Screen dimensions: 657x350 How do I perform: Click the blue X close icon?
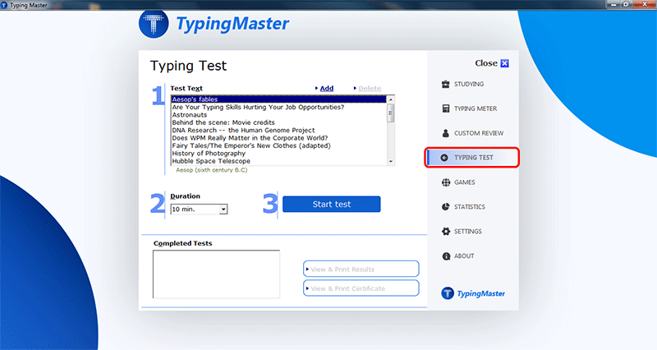(x=504, y=63)
